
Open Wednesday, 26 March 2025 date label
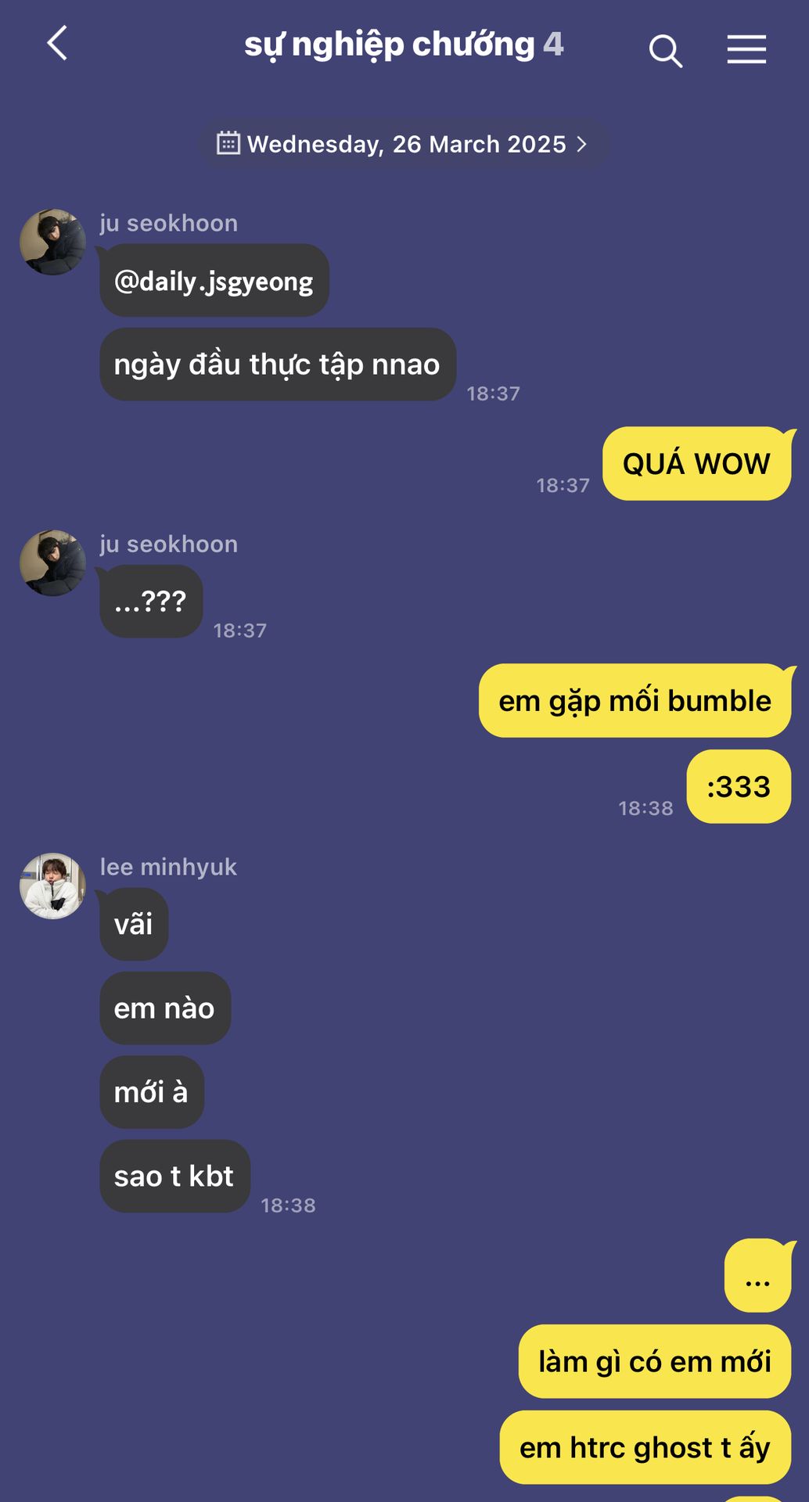click(406, 144)
